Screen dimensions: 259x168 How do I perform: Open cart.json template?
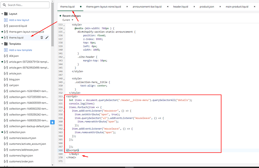click(x=14, y=85)
